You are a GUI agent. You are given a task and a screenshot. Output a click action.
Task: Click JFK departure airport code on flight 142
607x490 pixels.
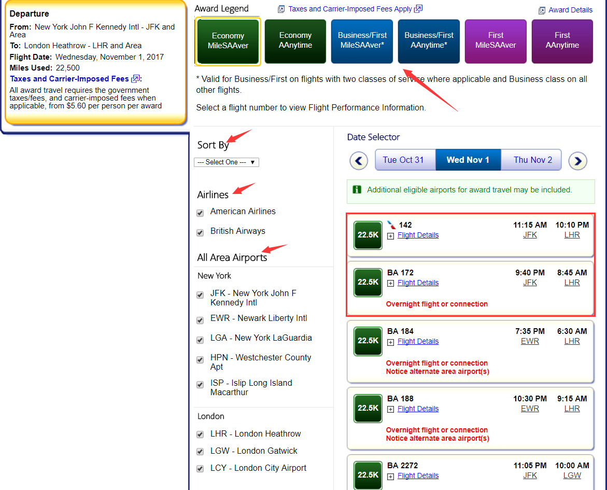pos(530,235)
